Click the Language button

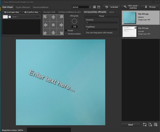click(x=112, y=7)
